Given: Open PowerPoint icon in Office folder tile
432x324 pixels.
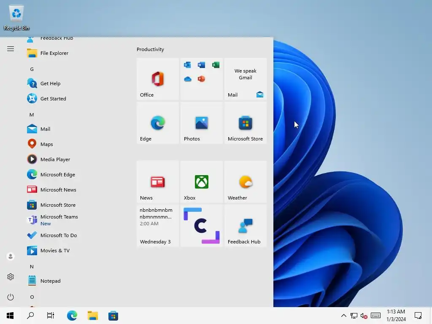Looking at the screenshot, I should [201, 79].
